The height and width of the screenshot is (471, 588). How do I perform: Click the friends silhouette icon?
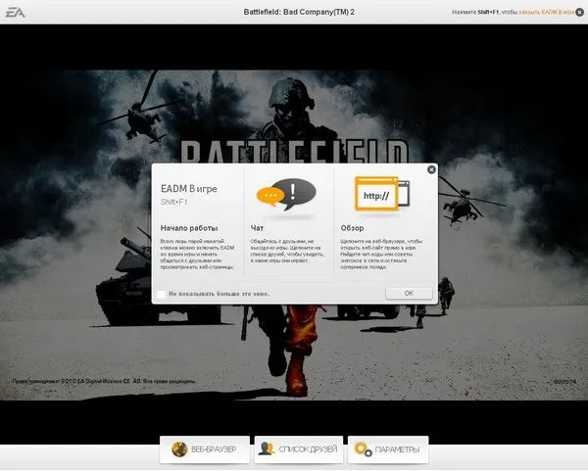(x=266, y=449)
